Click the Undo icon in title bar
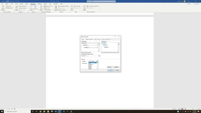Viewport: 201px width, 113px height. click(14, 1)
